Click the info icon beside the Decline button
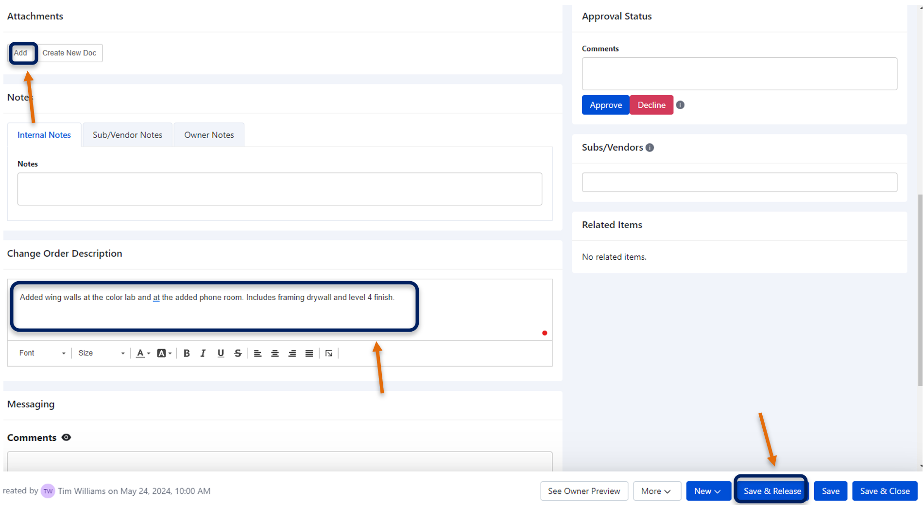 pos(680,104)
